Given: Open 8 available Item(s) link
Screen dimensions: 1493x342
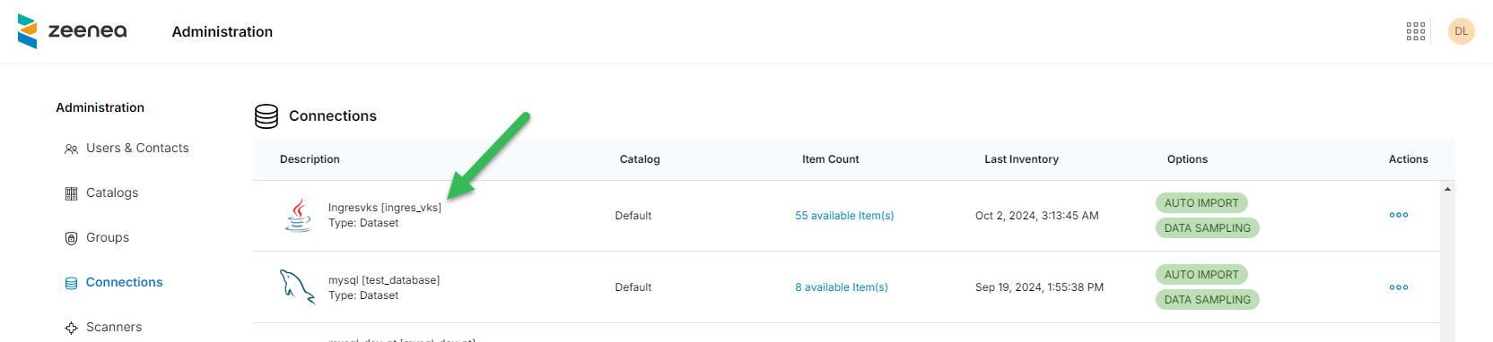Looking at the screenshot, I should coord(842,287).
